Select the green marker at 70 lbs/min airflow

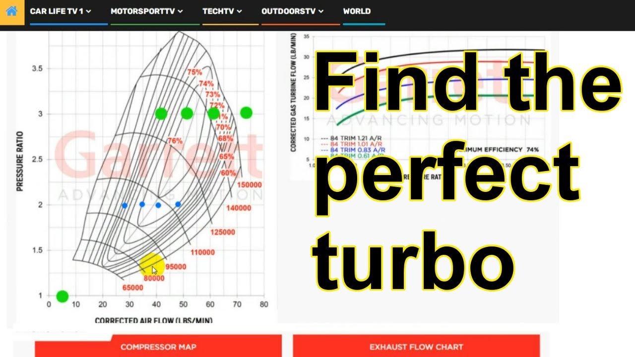click(x=246, y=113)
